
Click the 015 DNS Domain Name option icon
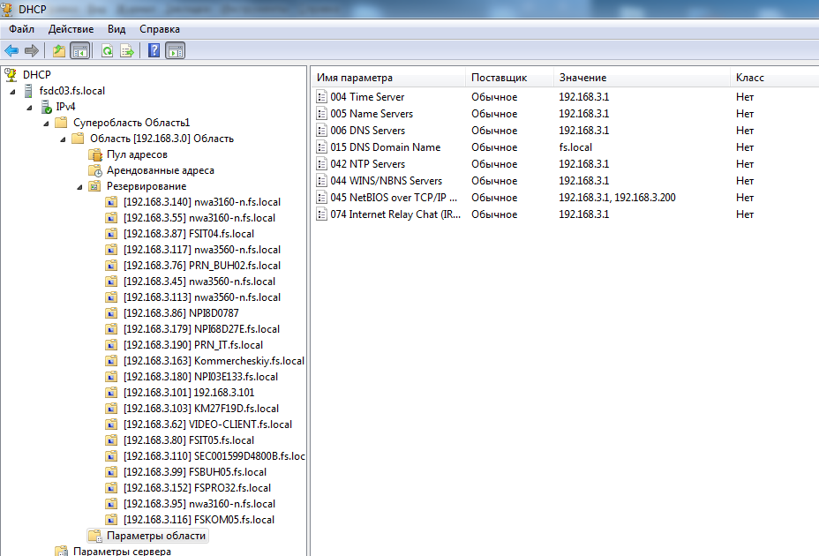point(322,147)
